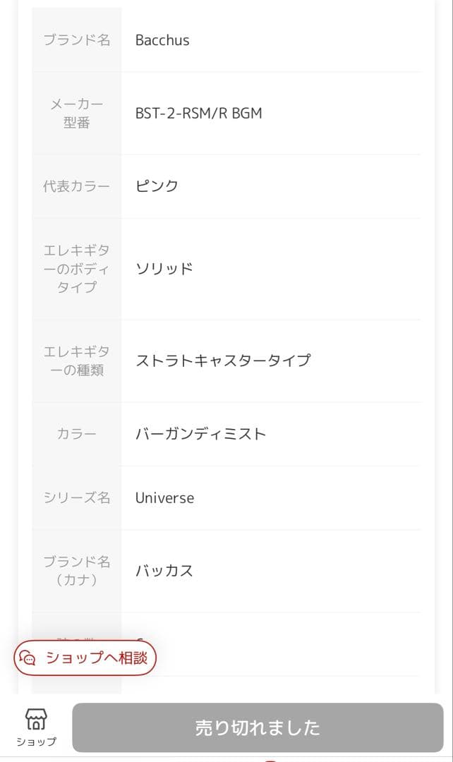Select the エレキギターのボディタイプ row label
The width and height of the screenshot is (453, 762).
pyautogui.click(x=76, y=268)
